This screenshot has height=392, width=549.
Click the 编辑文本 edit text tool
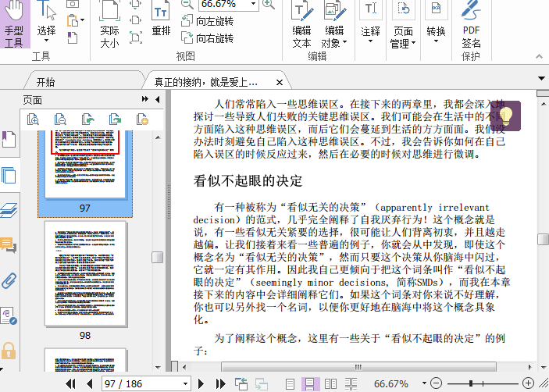click(301, 25)
